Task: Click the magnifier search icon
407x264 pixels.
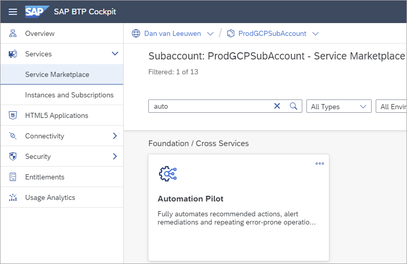Action: pyautogui.click(x=293, y=106)
